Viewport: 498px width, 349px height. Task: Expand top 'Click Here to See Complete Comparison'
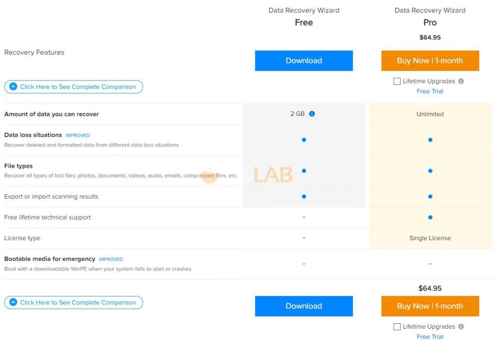pos(78,87)
